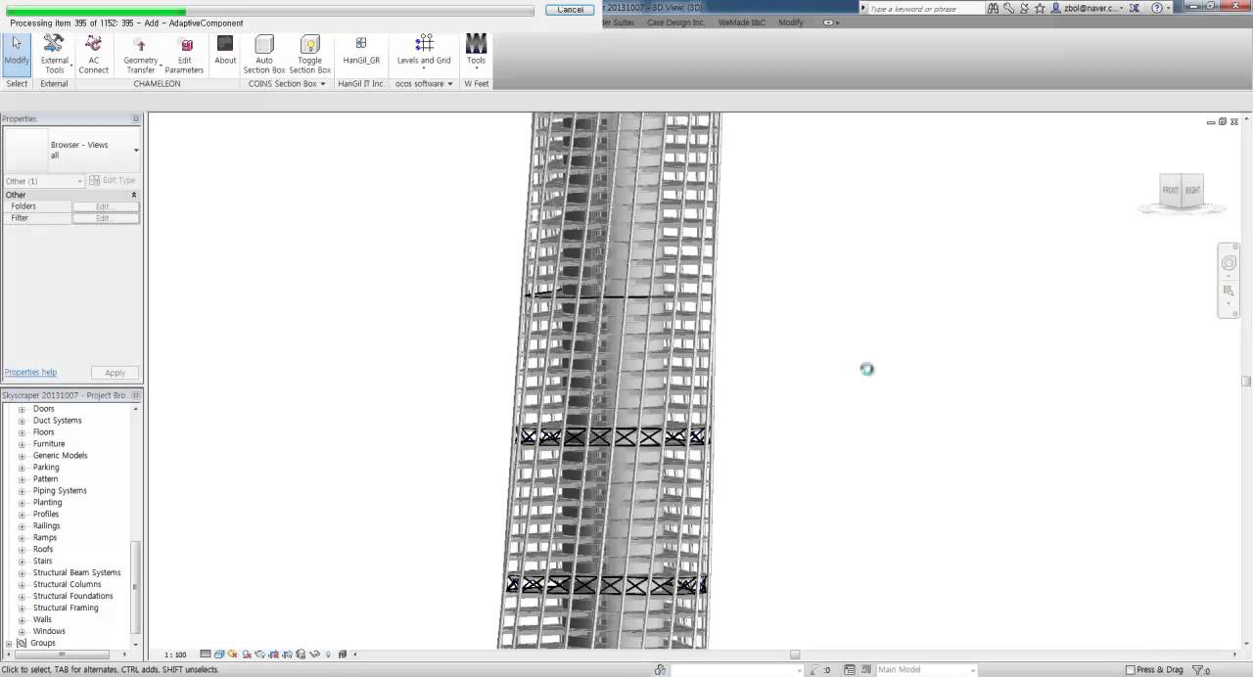Open Geometry Transfer tool
The image size is (1253, 677).
[140, 55]
